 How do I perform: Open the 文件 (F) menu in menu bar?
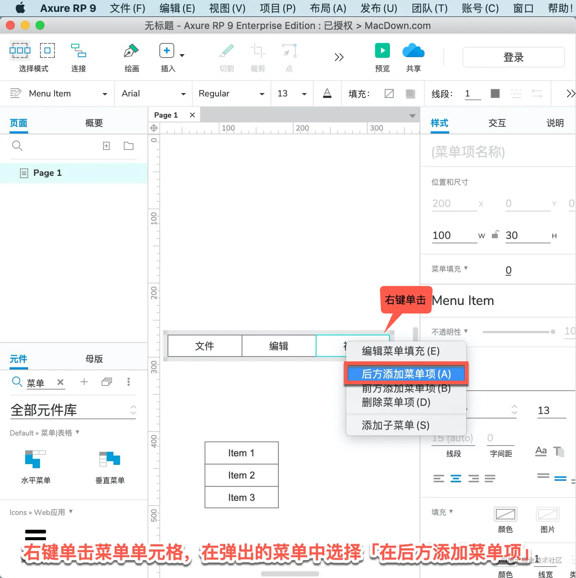point(128,8)
